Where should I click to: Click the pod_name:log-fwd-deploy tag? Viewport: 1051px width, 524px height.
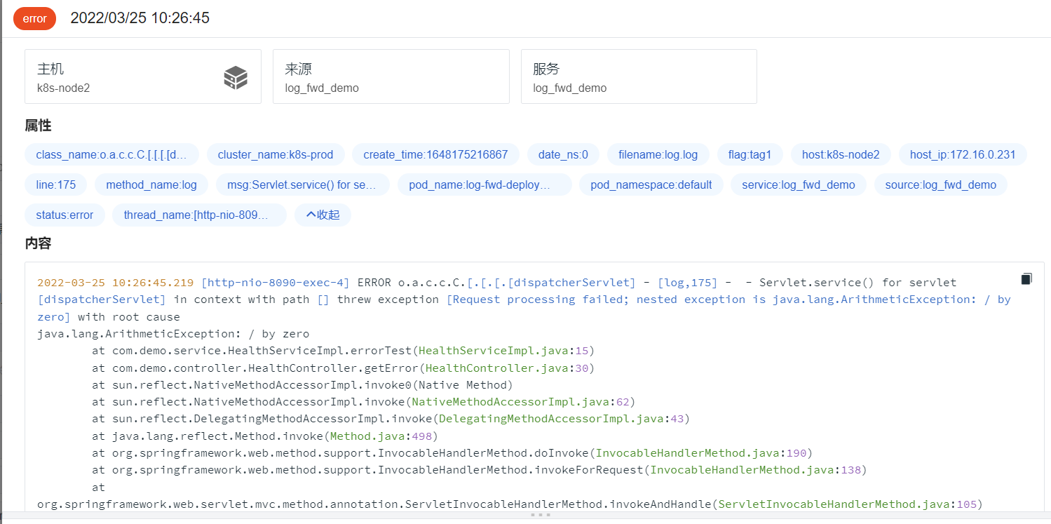coord(484,184)
